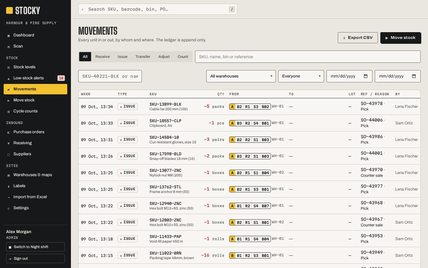The image size is (428, 268).
Task: Filter movements by Transfer
Action: click(x=143, y=57)
